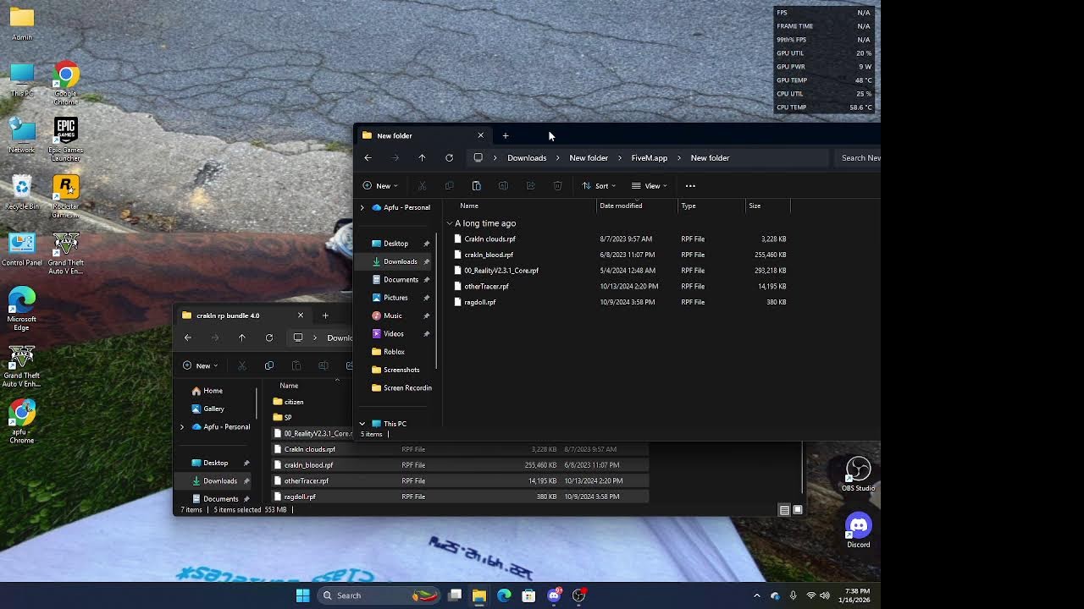
Task: Click Up arrow in New folder window
Action: pos(422,157)
